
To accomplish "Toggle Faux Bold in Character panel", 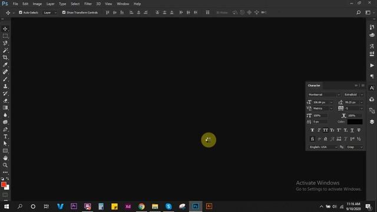I will (x=312, y=130).
